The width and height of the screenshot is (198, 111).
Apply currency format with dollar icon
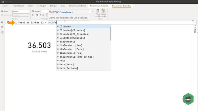(x=33, y=15)
